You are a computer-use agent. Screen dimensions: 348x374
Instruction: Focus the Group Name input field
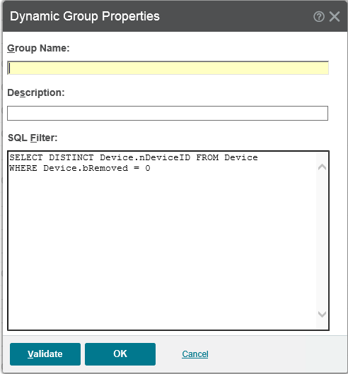(x=168, y=68)
